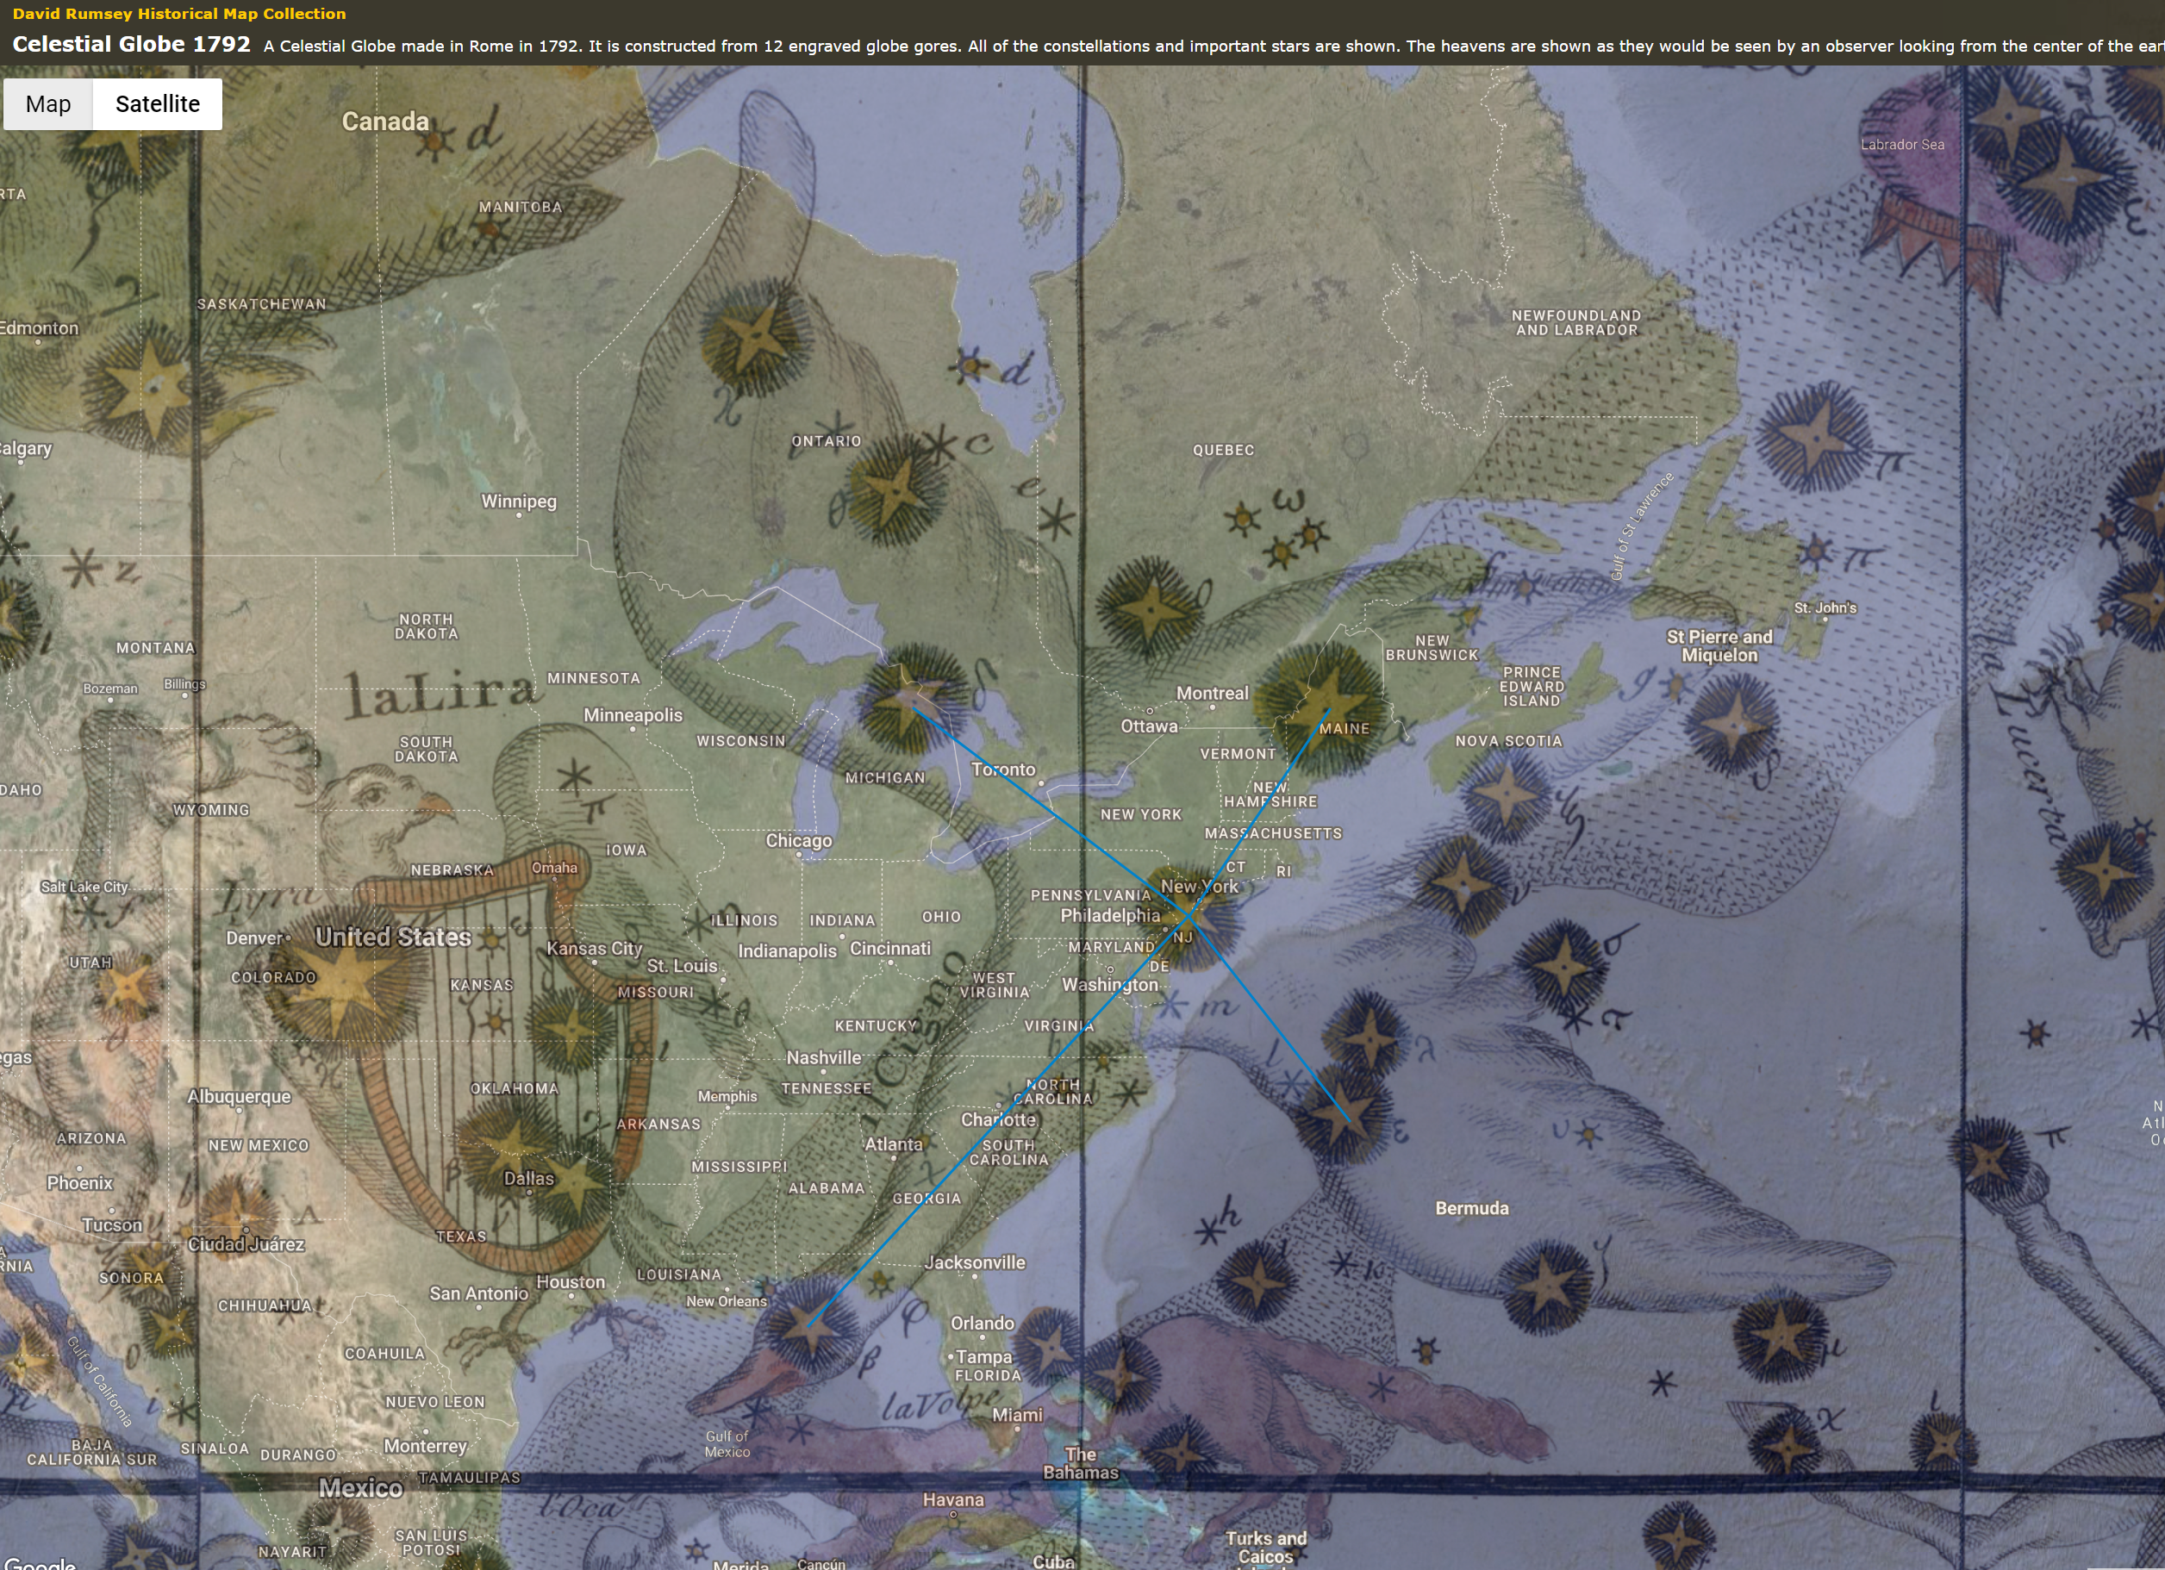Viewport: 2165px width, 1570px height.
Task: Click the Chicago city label
Action: tap(798, 841)
